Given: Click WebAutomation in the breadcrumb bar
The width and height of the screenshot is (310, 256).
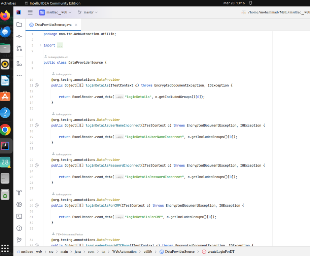Looking at the screenshot, I should pyautogui.click(x=124, y=251).
